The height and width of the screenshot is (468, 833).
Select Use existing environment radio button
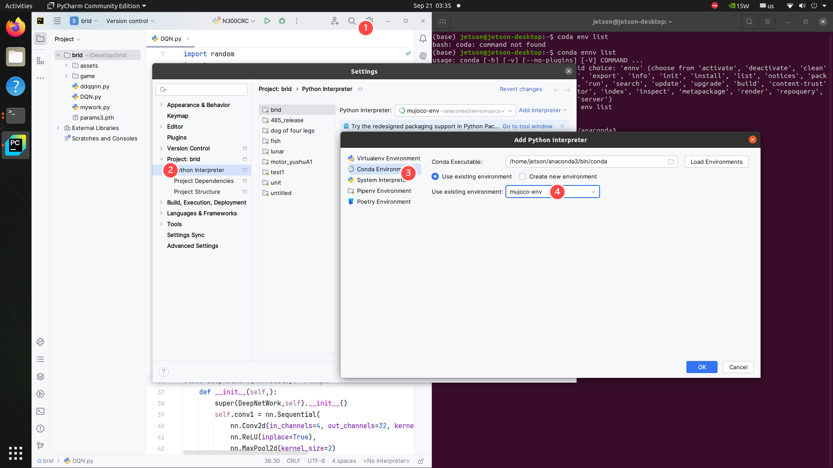[x=436, y=176]
